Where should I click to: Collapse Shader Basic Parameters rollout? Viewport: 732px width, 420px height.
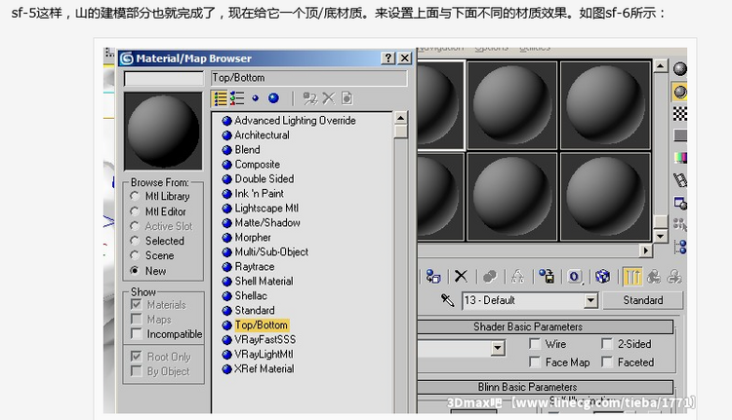tap(545, 326)
